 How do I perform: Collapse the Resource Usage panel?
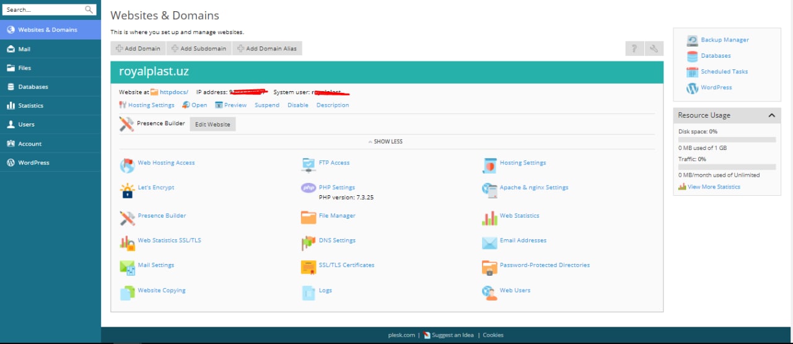coord(771,115)
